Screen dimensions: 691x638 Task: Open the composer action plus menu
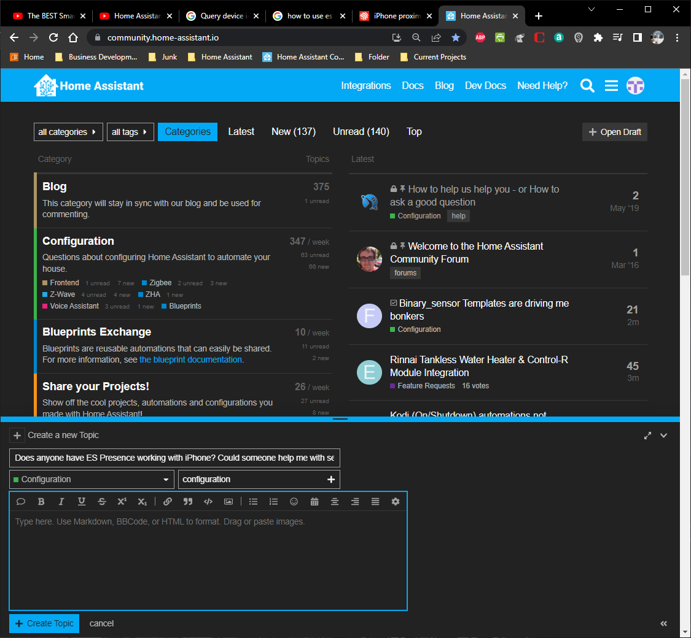tap(17, 436)
